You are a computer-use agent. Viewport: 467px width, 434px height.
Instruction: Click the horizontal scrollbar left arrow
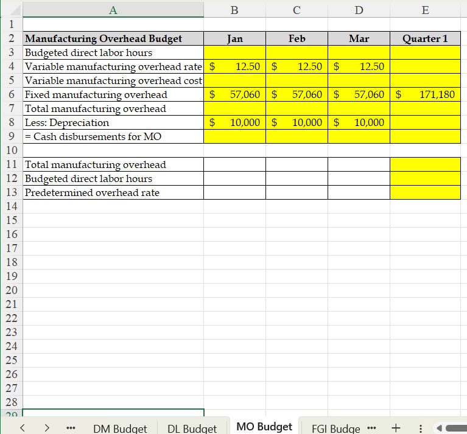[x=439, y=428]
